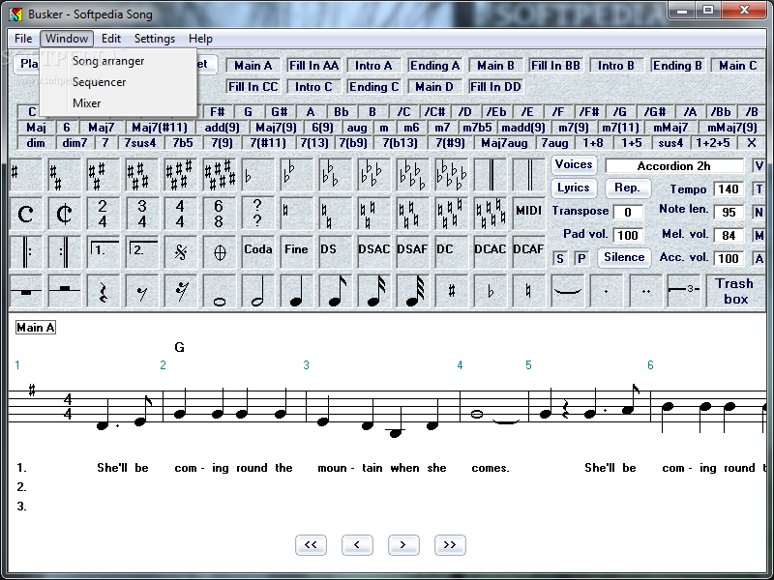Screen dimensions: 774x580
Task: Select the three-sharps key signature
Action: [103, 175]
